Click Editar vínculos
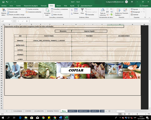Image resolution: width=151 pixels, height=120 pixels. pos(57,15)
